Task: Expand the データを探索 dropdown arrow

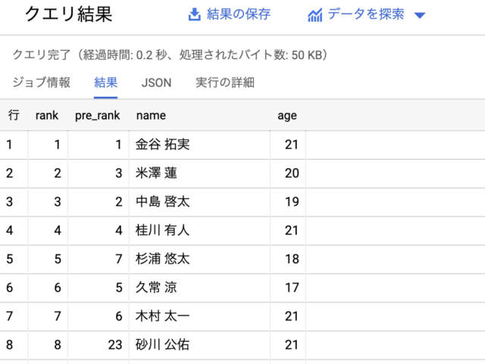Action: [421, 16]
